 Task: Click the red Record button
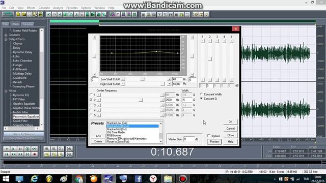(x=35, y=154)
